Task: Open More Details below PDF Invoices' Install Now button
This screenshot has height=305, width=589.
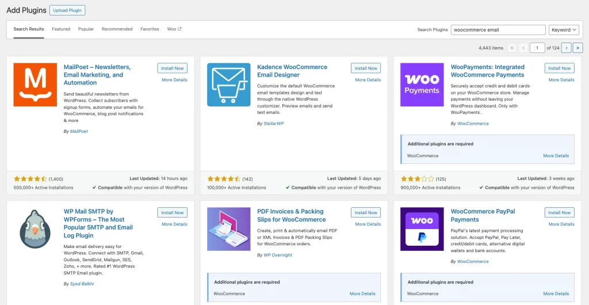Action: [x=368, y=224]
